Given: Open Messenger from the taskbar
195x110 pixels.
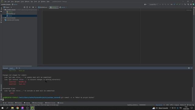Looking at the screenshot, I should pyautogui.click(x=22, y=108).
